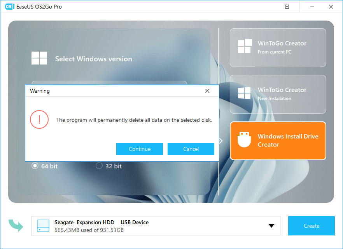
Task: Click Windows logo on New Installation card
Action: click(244, 93)
